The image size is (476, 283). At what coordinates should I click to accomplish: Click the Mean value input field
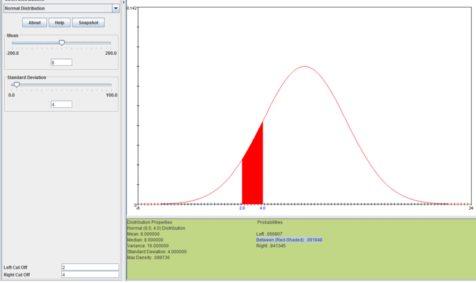pos(61,63)
